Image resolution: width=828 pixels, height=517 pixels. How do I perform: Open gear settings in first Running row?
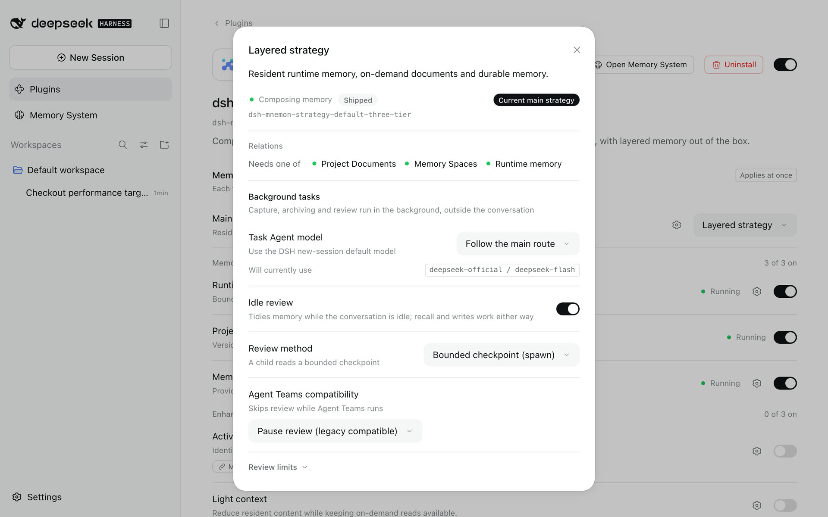(757, 292)
